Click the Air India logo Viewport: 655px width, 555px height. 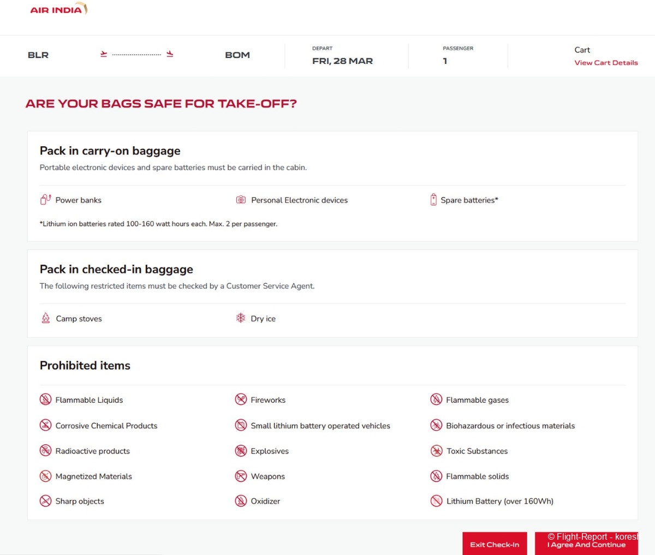[x=58, y=9]
